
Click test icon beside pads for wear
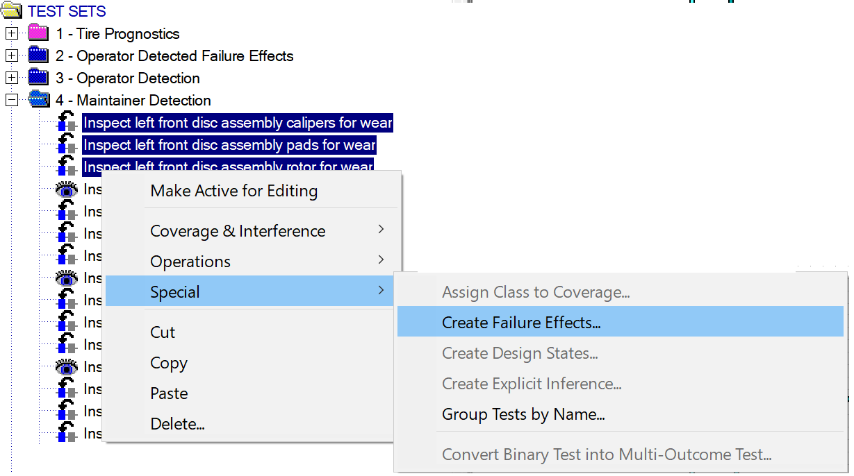pos(66,144)
